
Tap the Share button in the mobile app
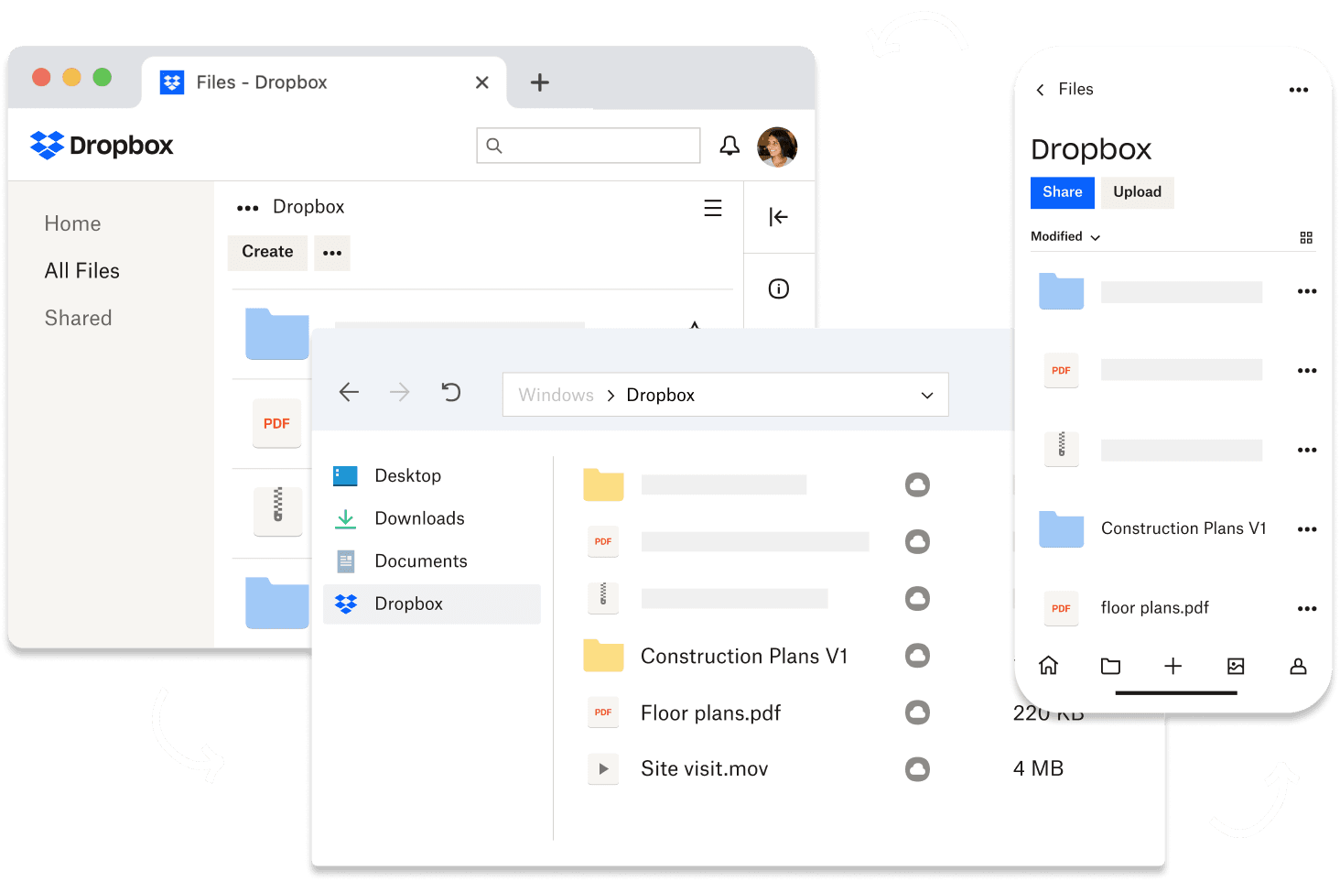pos(1063,192)
